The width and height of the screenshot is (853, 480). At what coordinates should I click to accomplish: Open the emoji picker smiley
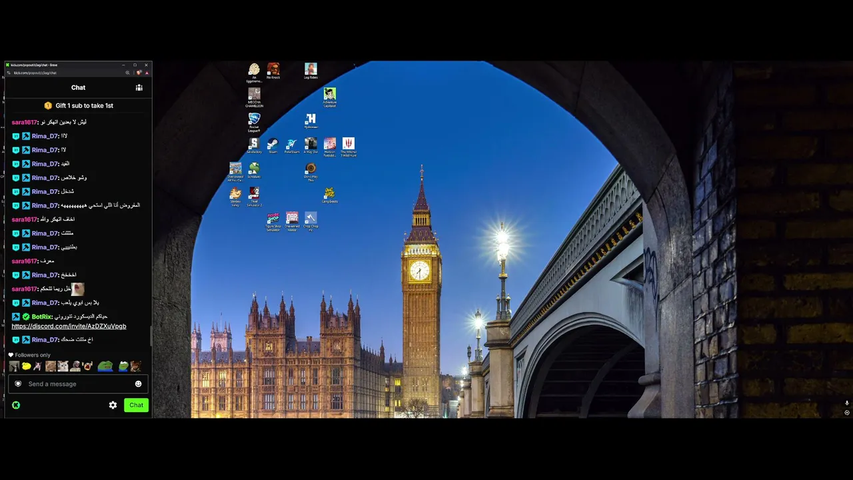[x=139, y=384]
